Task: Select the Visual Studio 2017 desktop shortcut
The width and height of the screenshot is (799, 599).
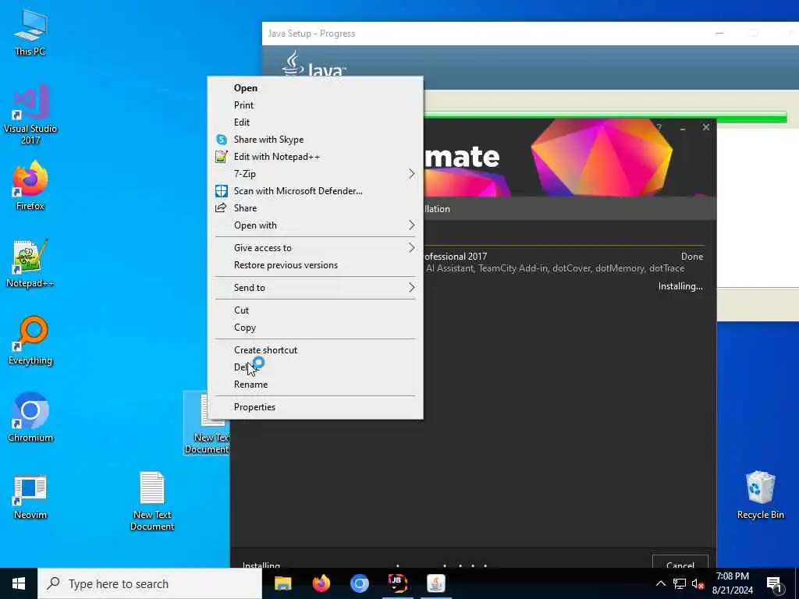Action: pyautogui.click(x=30, y=115)
